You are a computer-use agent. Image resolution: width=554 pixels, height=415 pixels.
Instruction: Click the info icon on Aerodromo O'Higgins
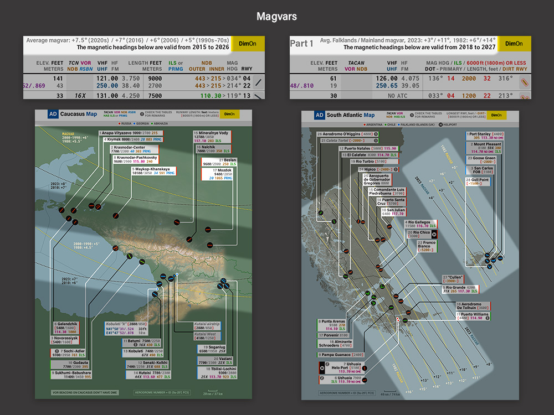point(376,134)
